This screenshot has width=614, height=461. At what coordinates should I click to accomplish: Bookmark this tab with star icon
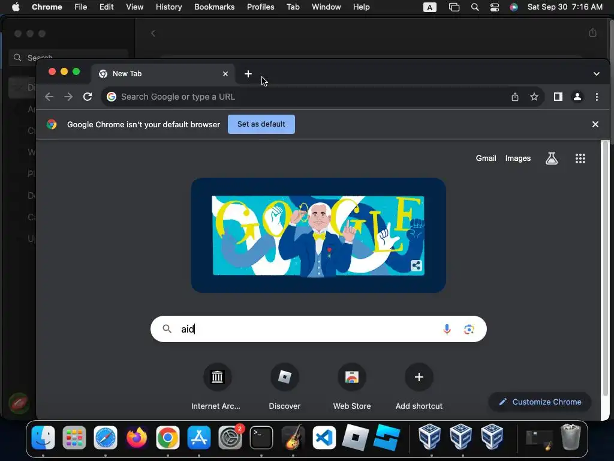point(534,97)
